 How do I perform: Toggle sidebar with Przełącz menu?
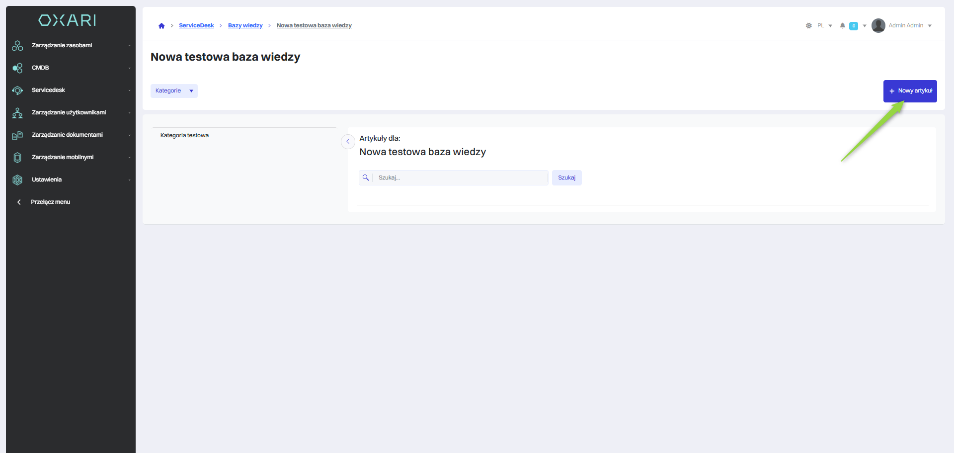(x=50, y=202)
